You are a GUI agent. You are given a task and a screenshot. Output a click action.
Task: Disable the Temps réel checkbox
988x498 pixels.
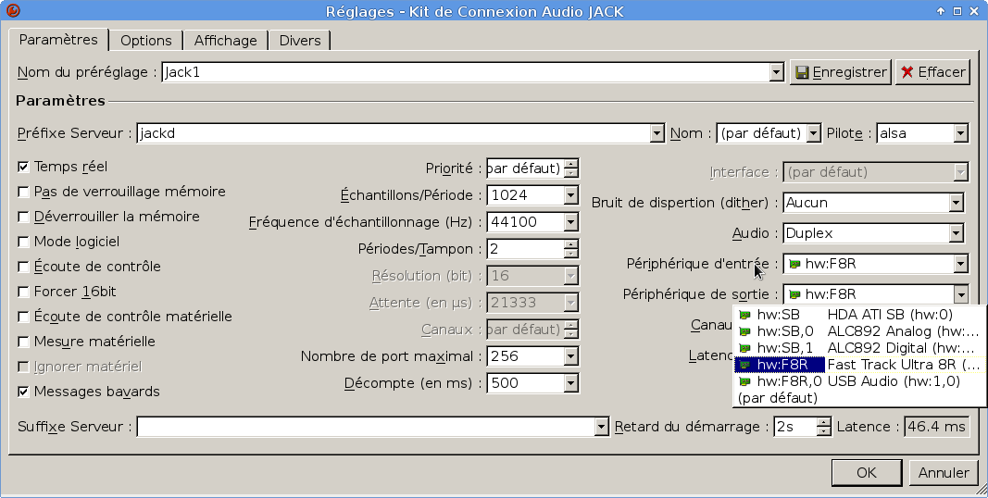[23, 167]
